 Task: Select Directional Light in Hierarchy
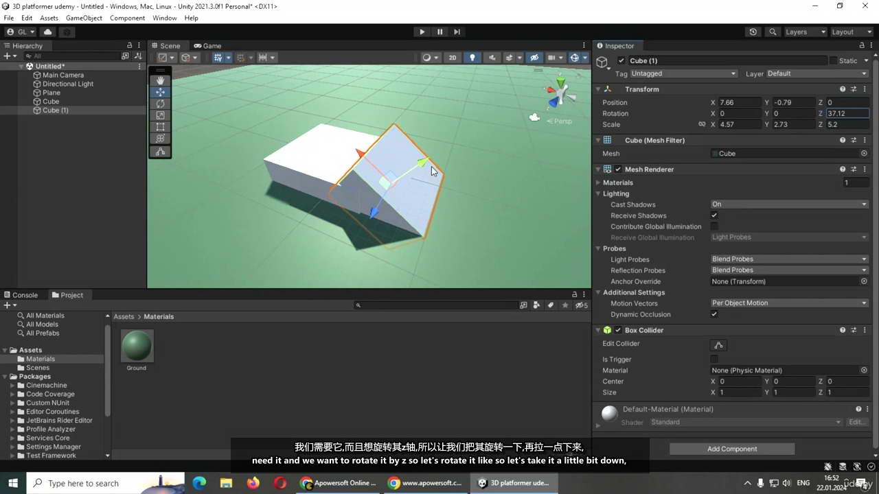pos(68,84)
